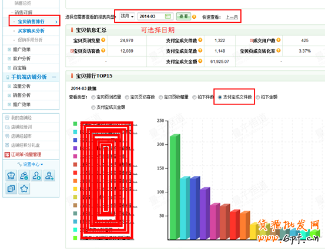This screenshot has width=325, height=251.
Task: Click the remove user icon in settings center
Action: point(24,175)
